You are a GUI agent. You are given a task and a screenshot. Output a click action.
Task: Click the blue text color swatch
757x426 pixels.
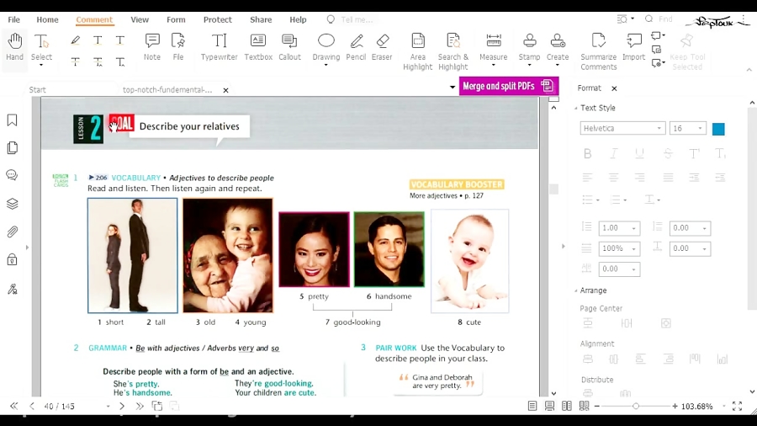click(x=718, y=129)
